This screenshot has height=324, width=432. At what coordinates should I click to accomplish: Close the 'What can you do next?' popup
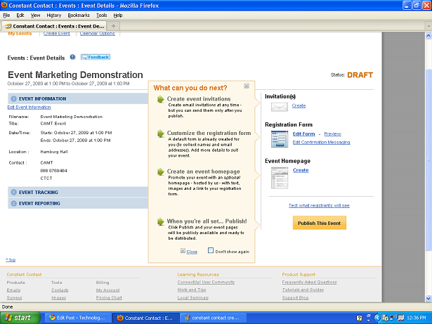coord(247,86)
